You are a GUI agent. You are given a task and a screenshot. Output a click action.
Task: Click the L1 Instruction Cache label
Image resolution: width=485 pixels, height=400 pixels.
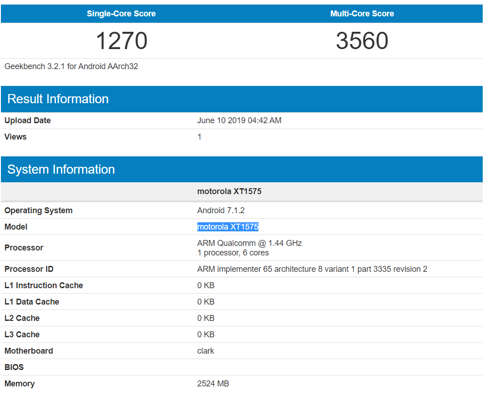[44, 285]
